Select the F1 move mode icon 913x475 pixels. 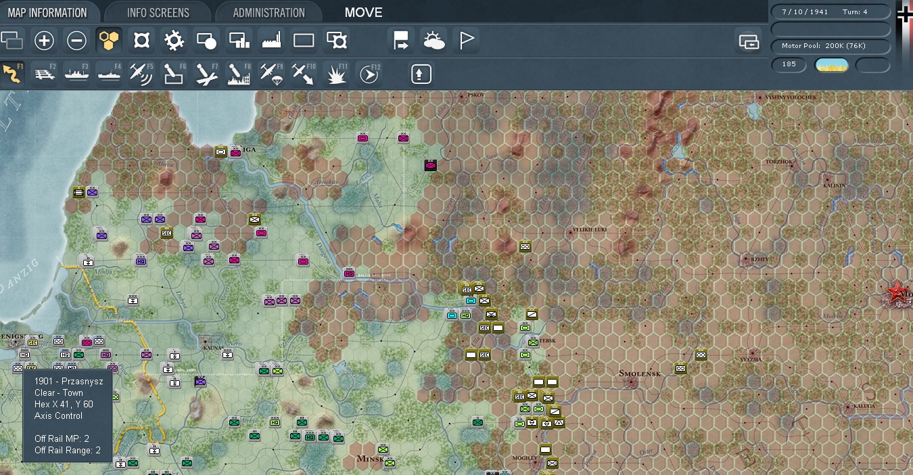pyautogui.click(x=11, y=74)
